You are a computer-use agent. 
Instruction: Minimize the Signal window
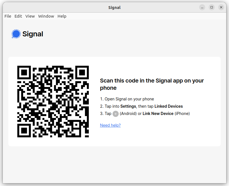pos(202,7)
